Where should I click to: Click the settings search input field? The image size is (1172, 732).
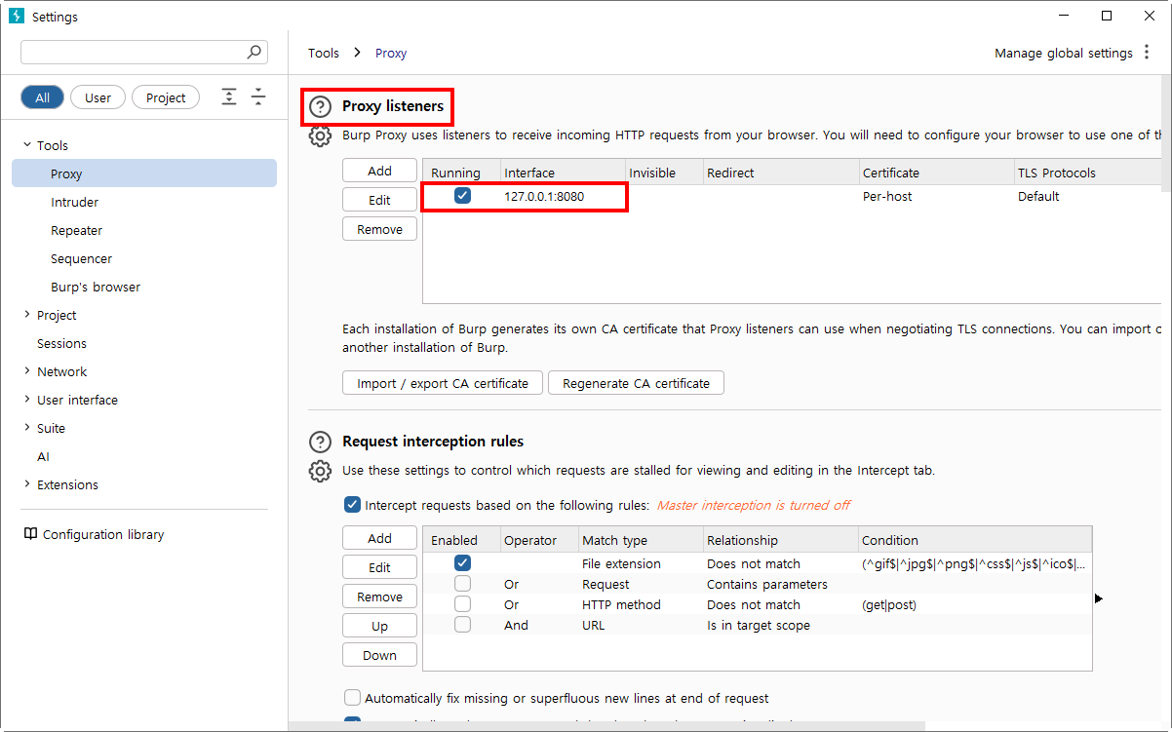[x=132, y=52]
